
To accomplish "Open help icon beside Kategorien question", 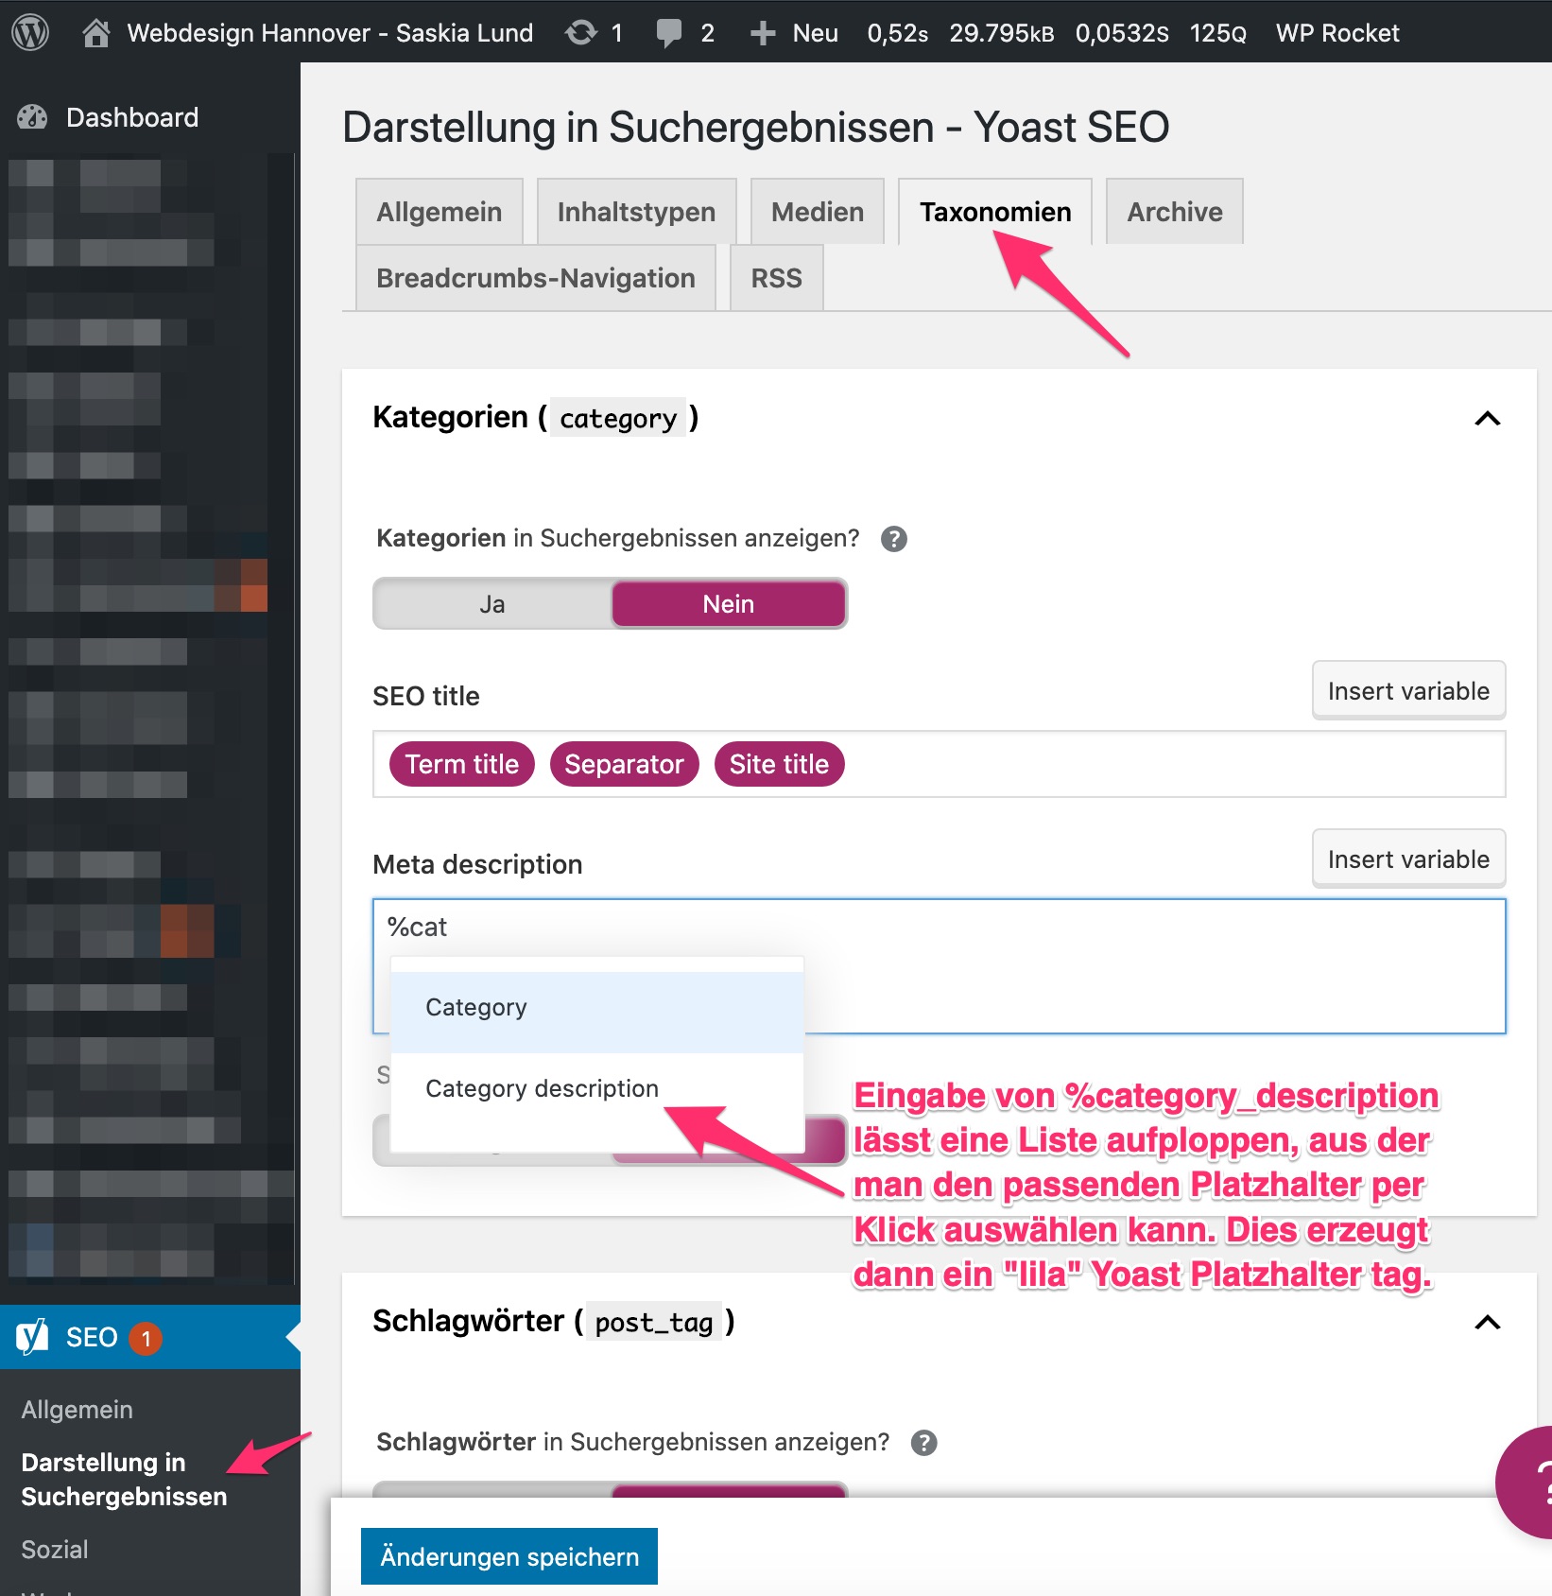I will coord(893,539).
